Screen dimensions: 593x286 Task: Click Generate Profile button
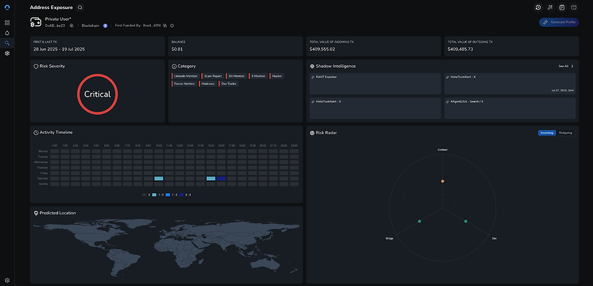(559, 22)
